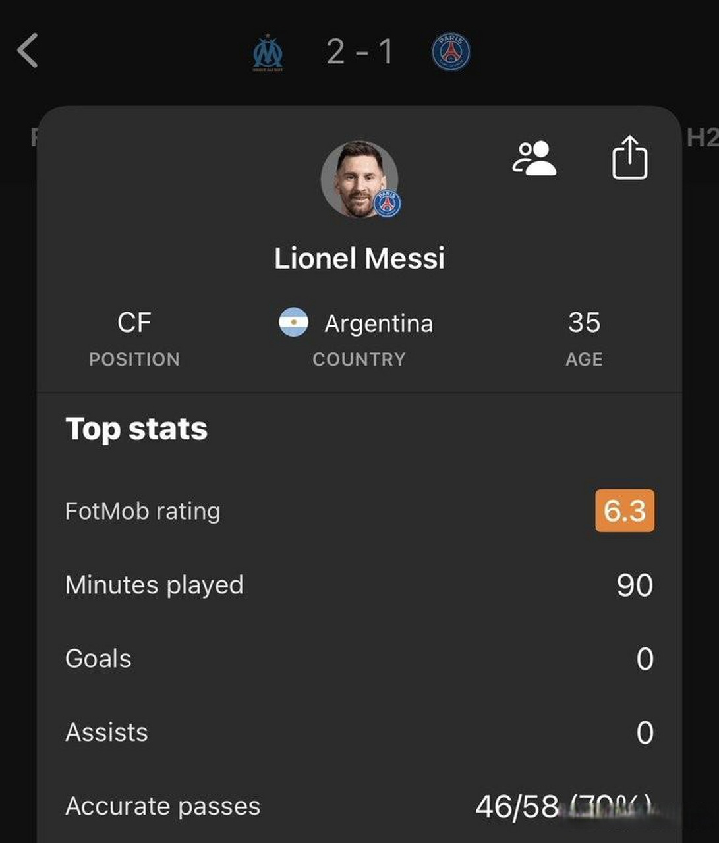The image size is (719, 843).
Task: Tap the share icon
Action: (629, 158)
